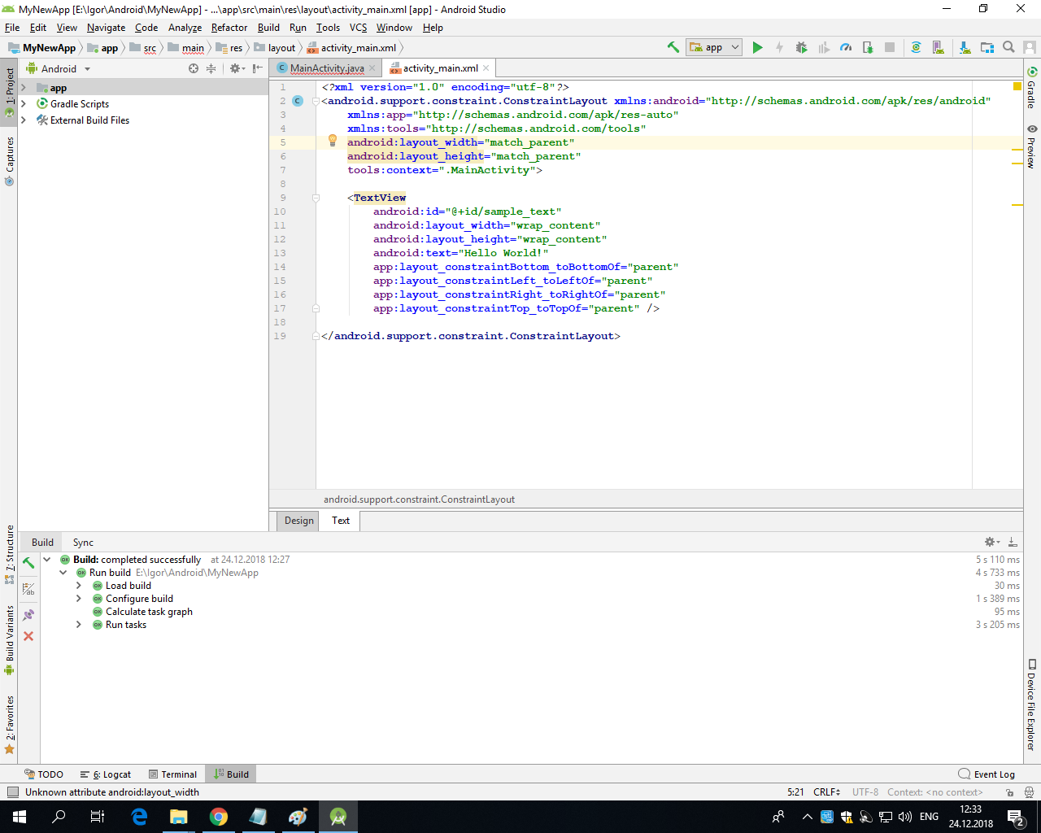Hide Build tool window with download-arrow icon
Viewport: 1041px width, 833px height.
[1013, 542]
